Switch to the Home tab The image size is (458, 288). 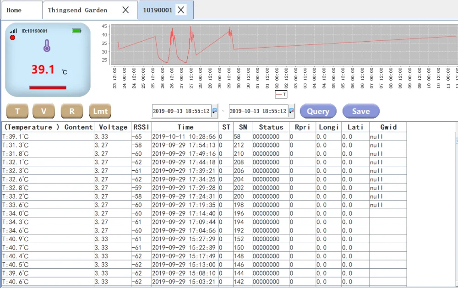tap(14, 10)
